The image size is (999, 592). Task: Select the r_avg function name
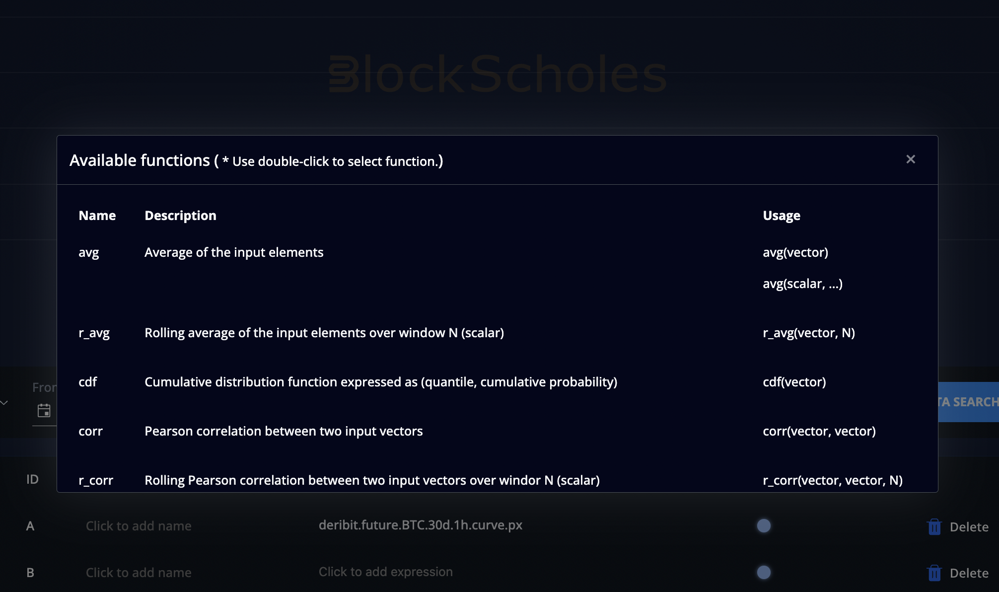click(x=94, y=333)
